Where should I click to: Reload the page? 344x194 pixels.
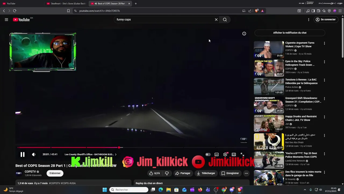[15, 11]
